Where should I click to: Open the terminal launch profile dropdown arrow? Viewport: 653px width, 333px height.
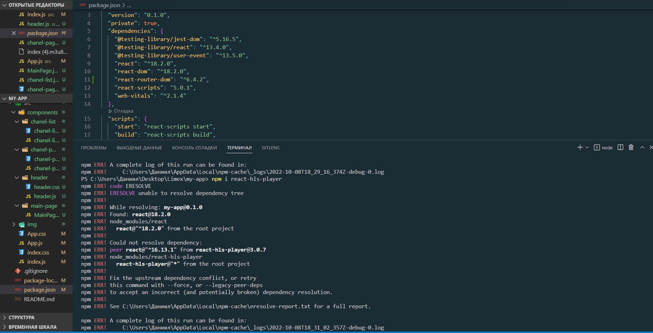[x=587, y=148]
